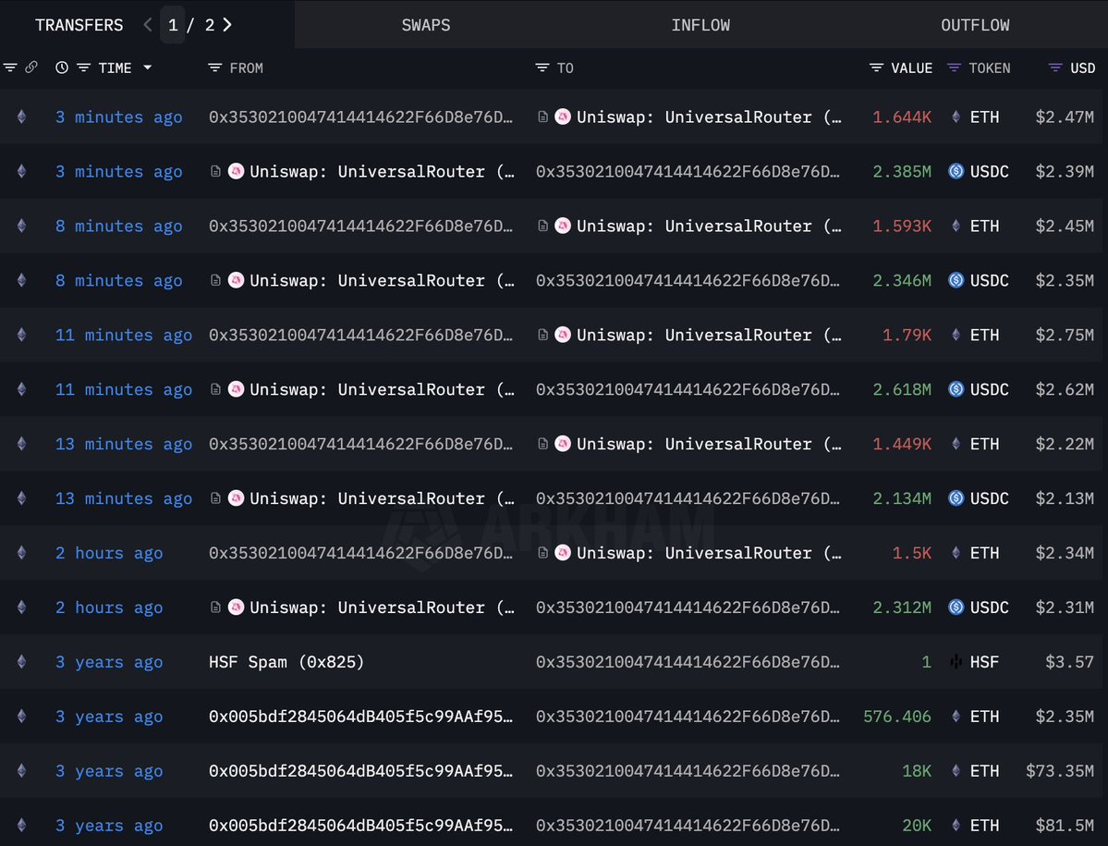The width and height of the screenshot is (1108, 846).
Task: Go to next transfers page
Action: point(227,25)
